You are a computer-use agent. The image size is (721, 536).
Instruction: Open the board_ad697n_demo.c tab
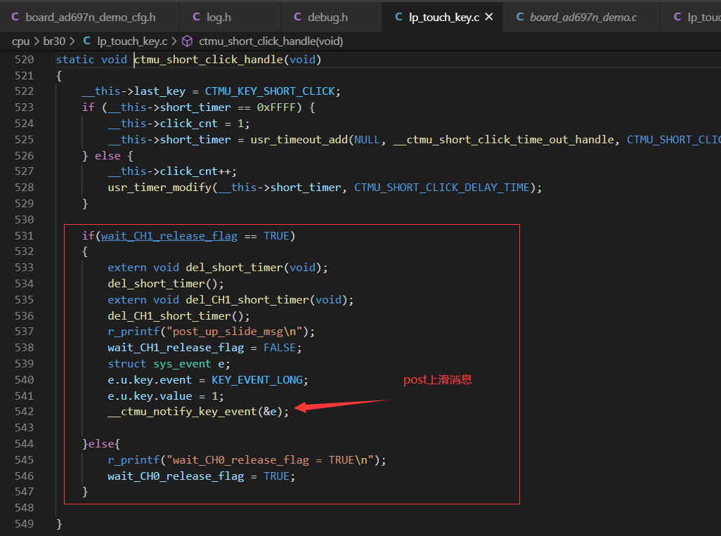(582, 17)
